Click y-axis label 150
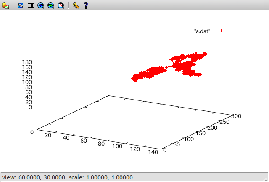This screenshot has height=182, width=269. (x=200, y=133)
